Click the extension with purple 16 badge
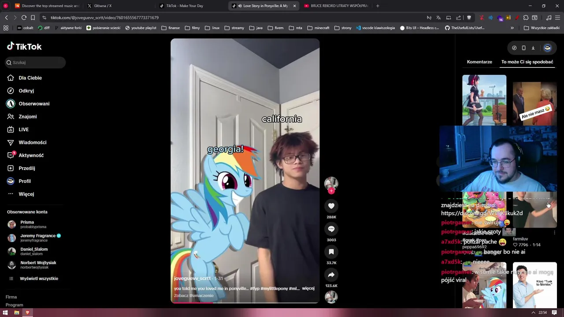 (500, 18)
